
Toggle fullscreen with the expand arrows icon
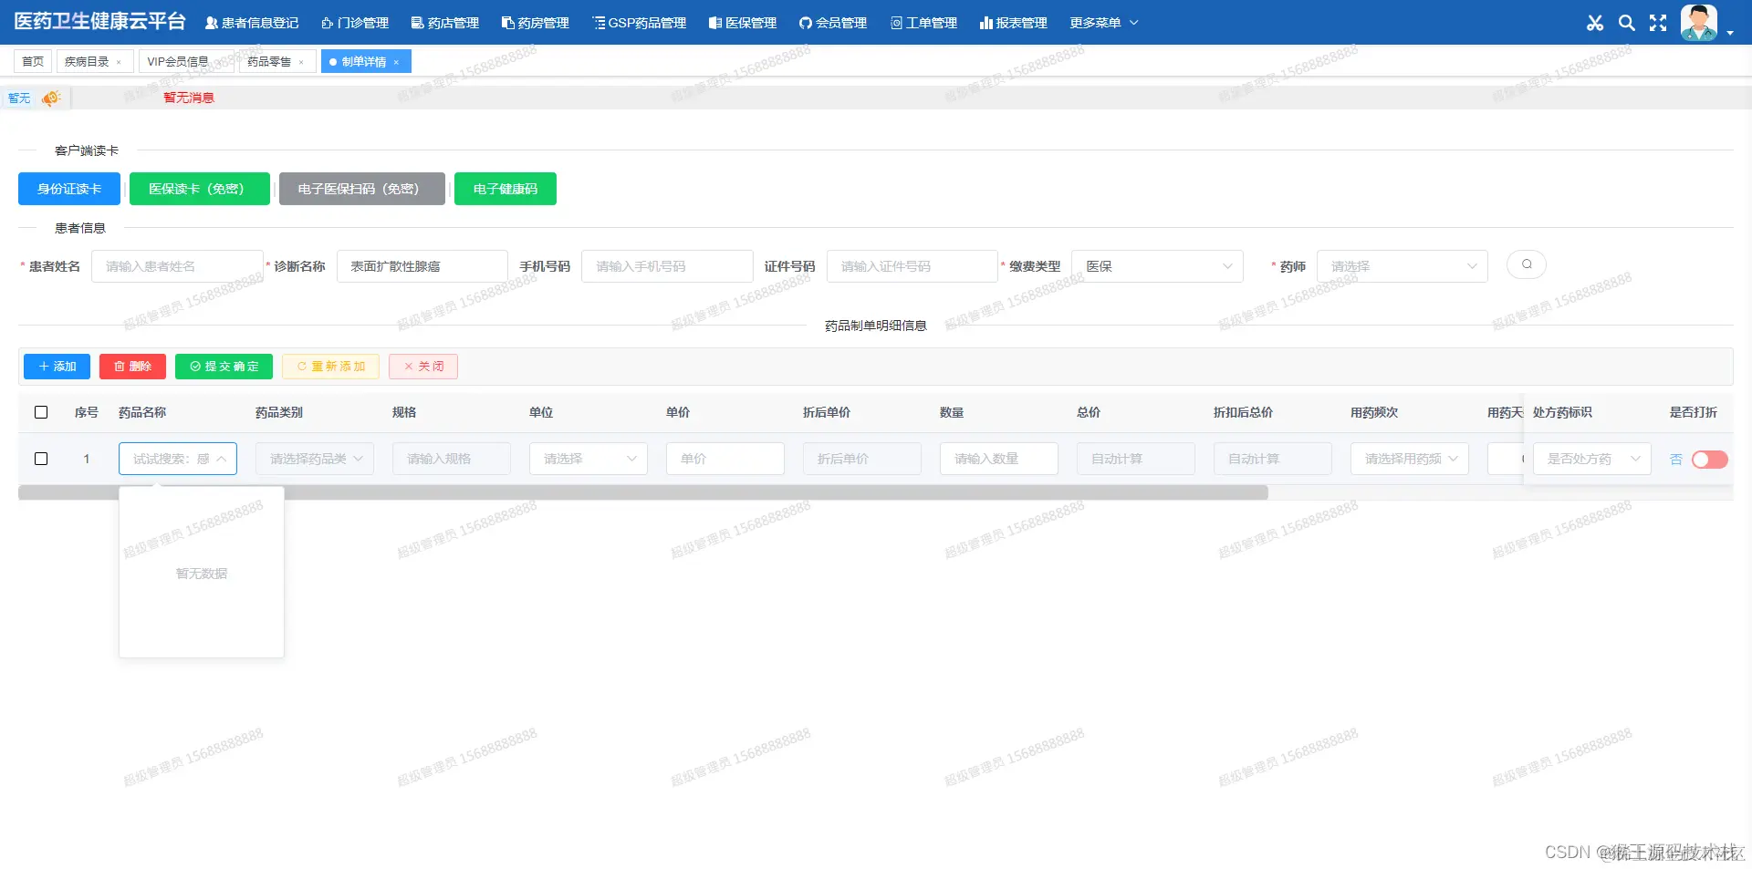1658,23
